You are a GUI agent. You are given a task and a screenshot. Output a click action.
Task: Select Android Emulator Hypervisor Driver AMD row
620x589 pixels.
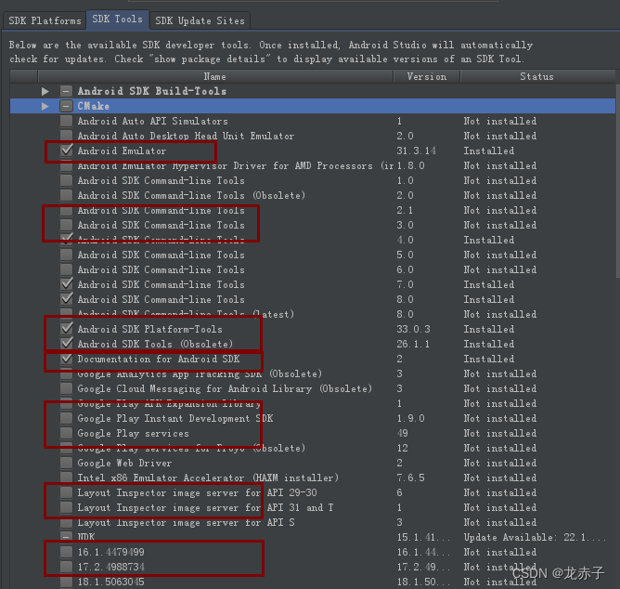pos(236,166)
